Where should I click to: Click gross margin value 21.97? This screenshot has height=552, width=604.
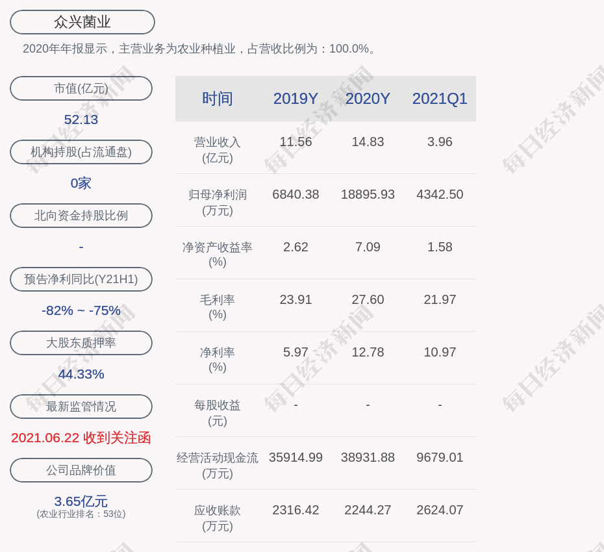(x=440, y=299)
